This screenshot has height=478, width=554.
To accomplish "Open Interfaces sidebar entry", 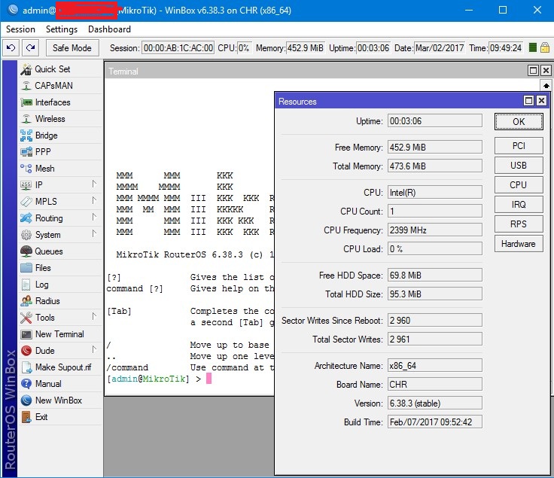I will tap(60, 102).
